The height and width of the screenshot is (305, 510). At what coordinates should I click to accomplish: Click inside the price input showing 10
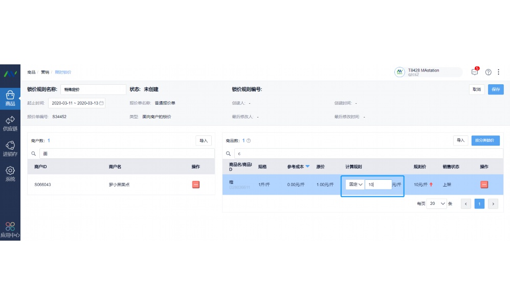click(378, 184)
